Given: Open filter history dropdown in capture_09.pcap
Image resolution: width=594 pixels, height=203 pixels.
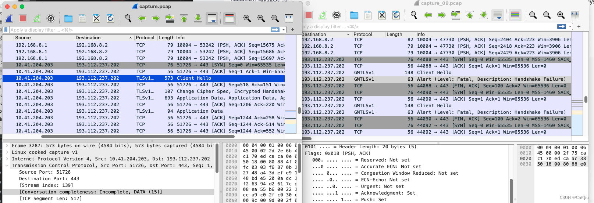Looking at the screenshot, I should 570,26.
